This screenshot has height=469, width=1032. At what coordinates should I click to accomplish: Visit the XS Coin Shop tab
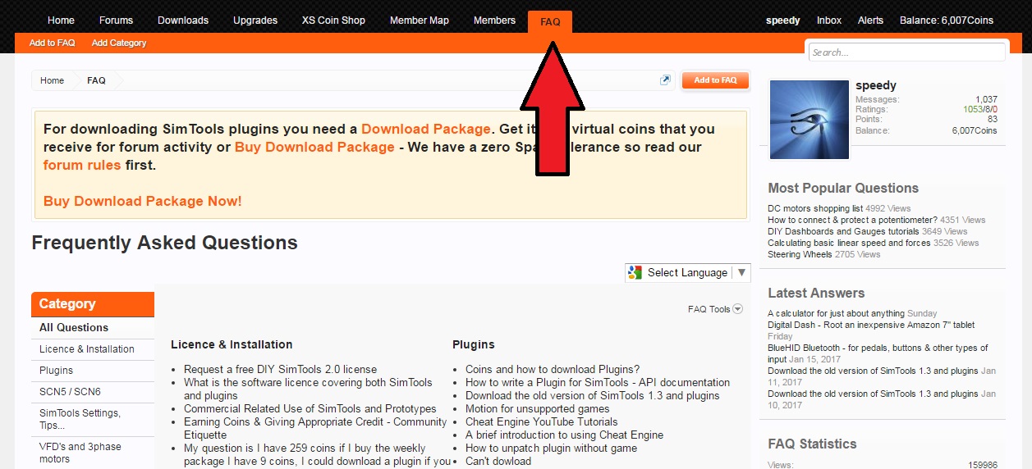[333, 20]
